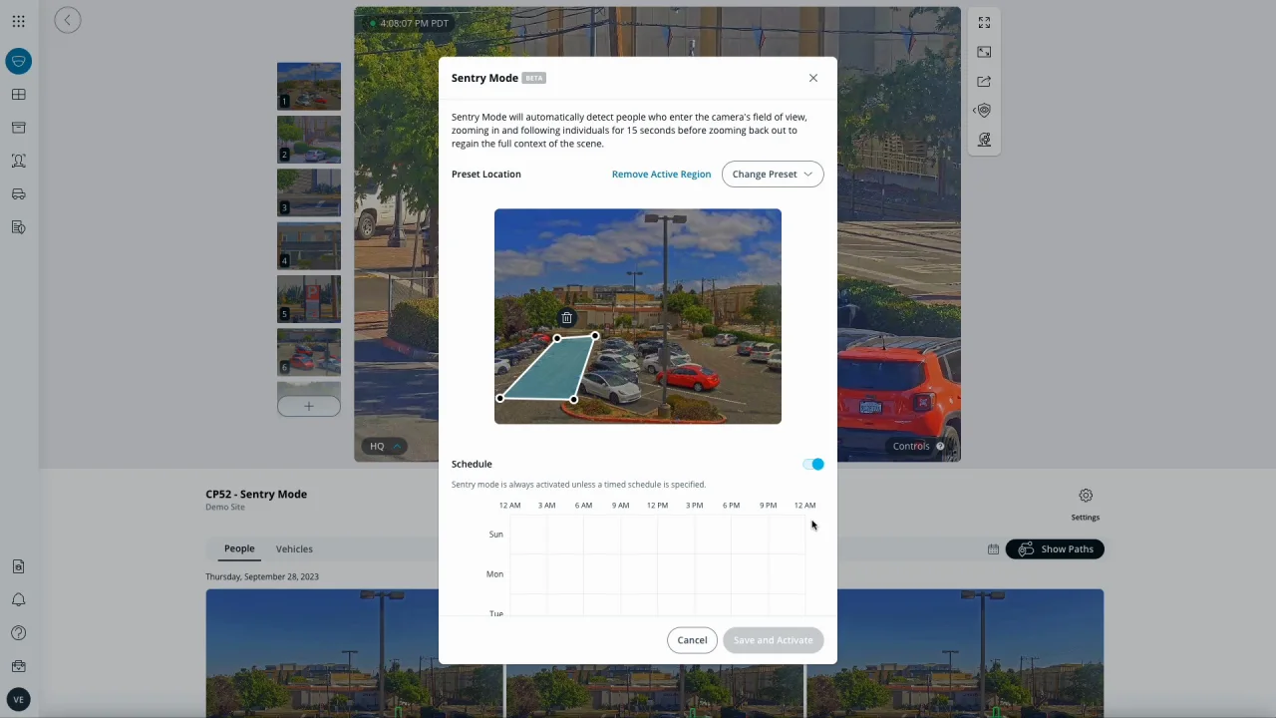Open the help question mark icon

coord(18,633)
